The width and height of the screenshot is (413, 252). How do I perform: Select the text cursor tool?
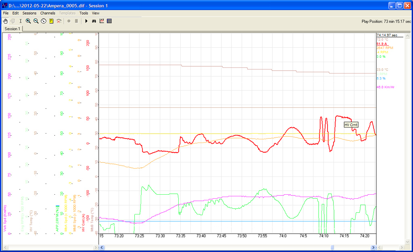(21, 21)
